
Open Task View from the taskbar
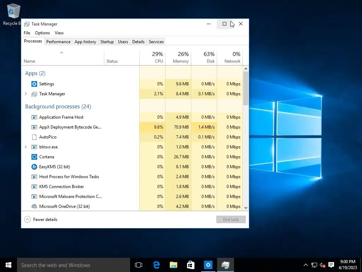(x=139, y=265)
